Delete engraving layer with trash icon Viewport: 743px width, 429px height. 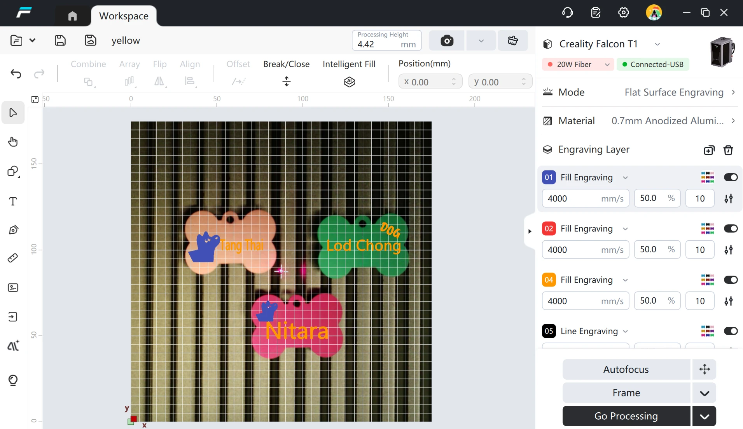coord(728,150)
